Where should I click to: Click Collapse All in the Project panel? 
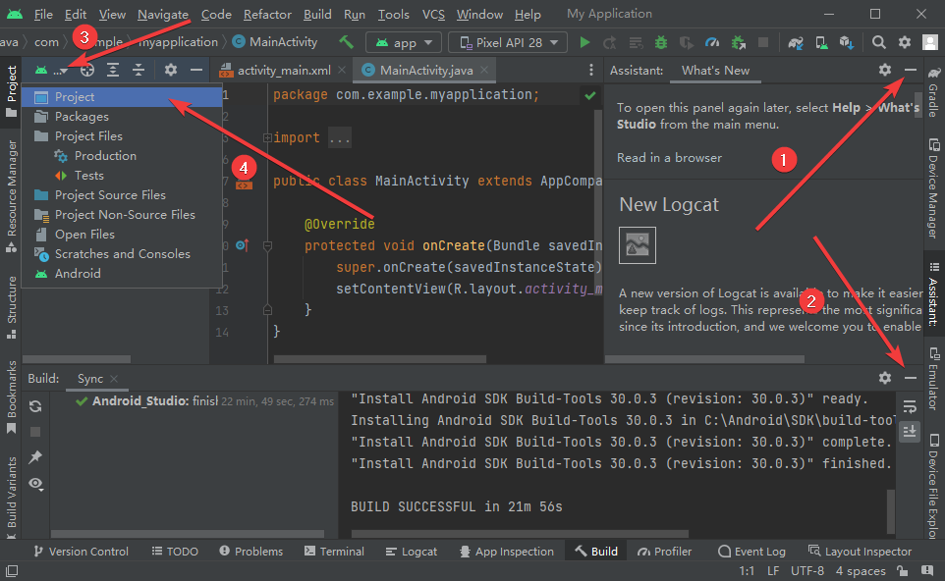139,70
